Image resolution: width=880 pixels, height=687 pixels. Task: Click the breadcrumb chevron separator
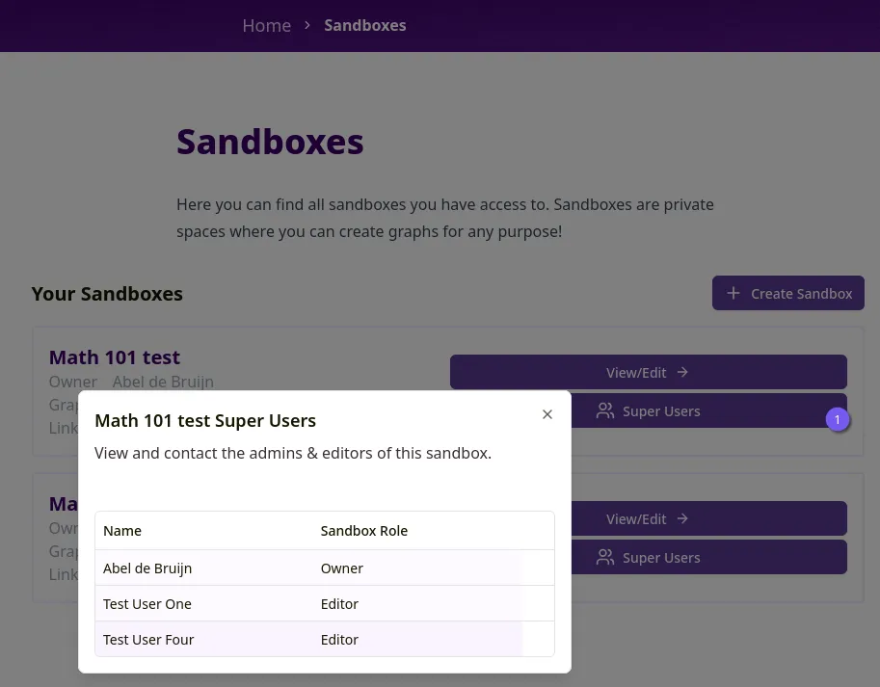(x=307, y=25)
